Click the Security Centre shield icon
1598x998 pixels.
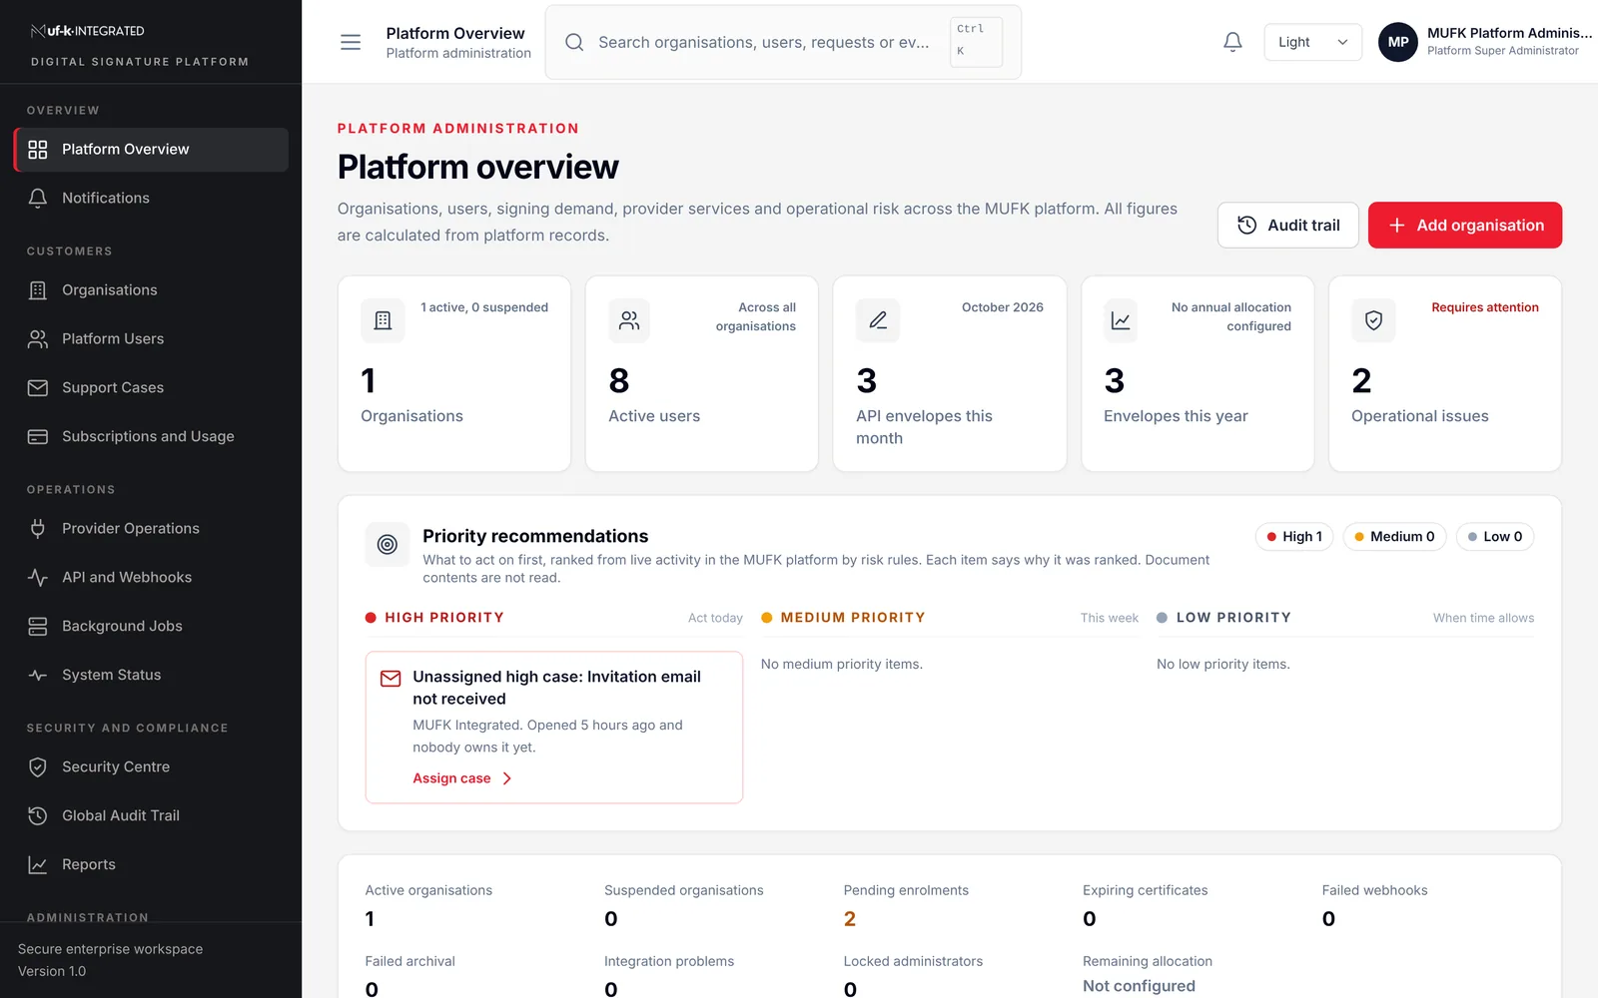click(38, 767)
